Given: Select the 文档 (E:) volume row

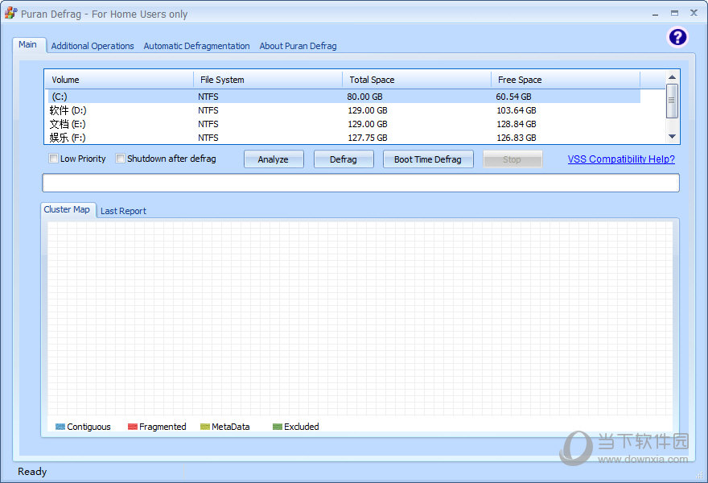Looking at the screenshot, I should click(344, 124).
